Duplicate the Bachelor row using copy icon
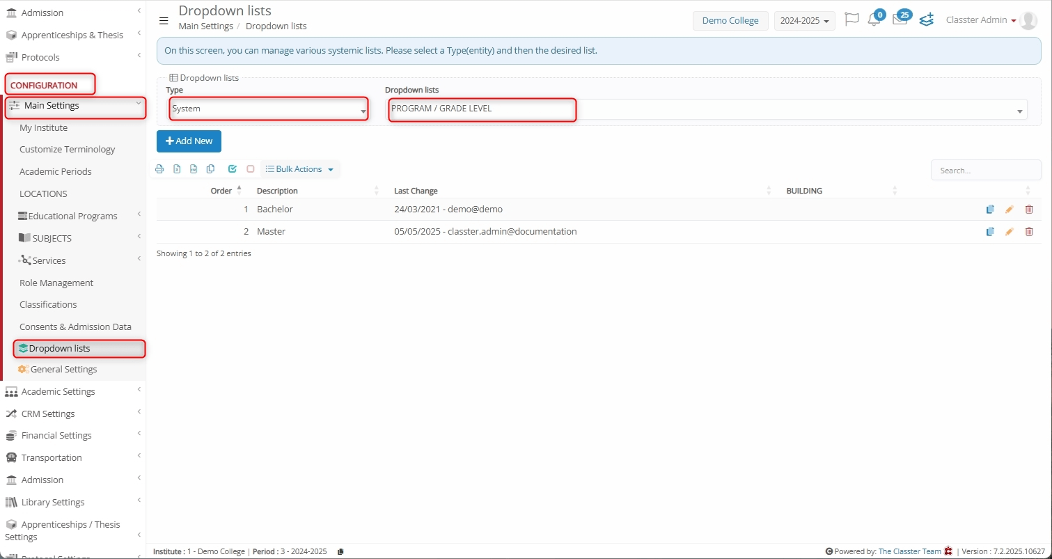 tap(990, 210)
